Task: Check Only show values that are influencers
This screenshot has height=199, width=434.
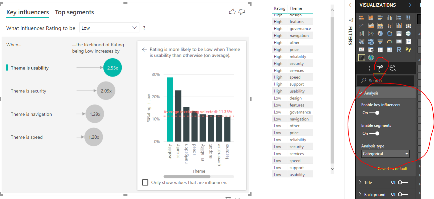Action: (x=145, y=182)
